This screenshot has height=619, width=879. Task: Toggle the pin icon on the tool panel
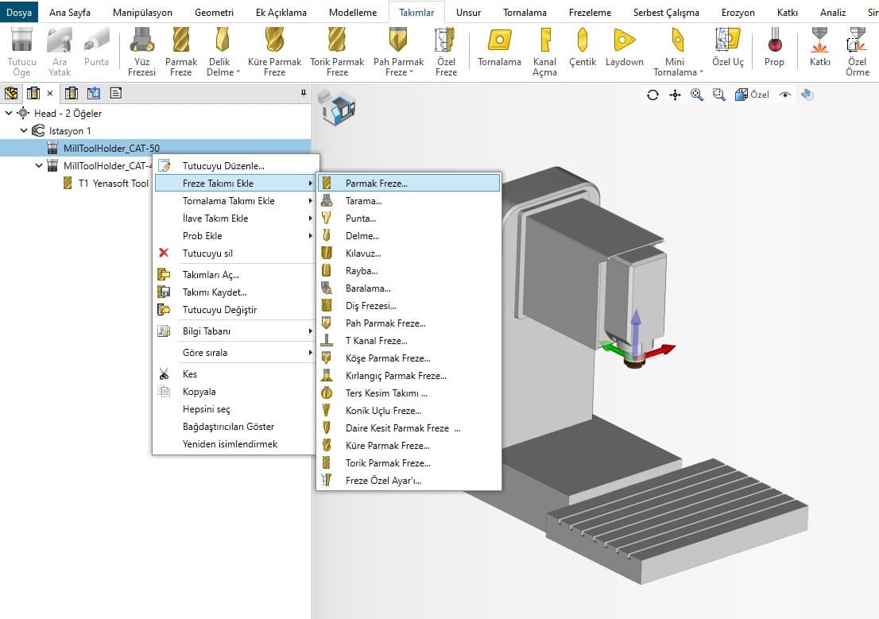point(304,93)
